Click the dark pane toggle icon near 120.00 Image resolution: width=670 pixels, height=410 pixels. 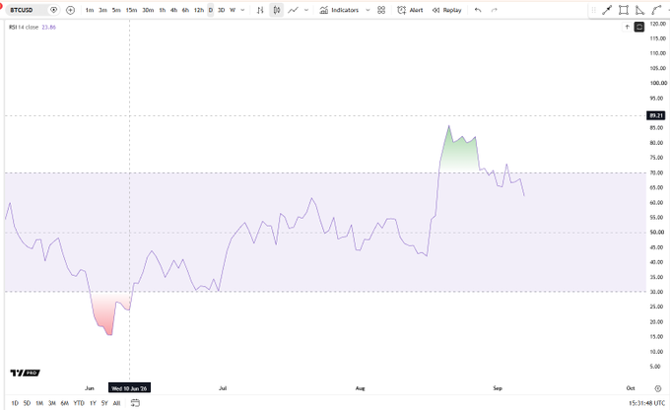click(639, 27)
